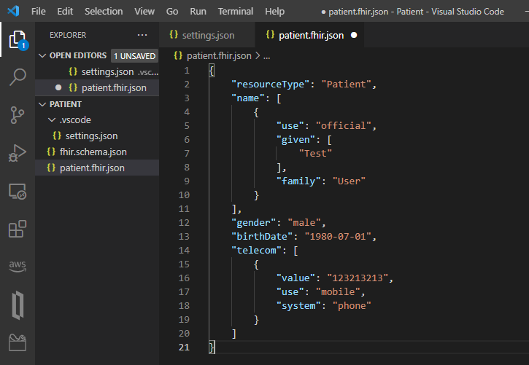Open the Selection menu

coord(104,12)
